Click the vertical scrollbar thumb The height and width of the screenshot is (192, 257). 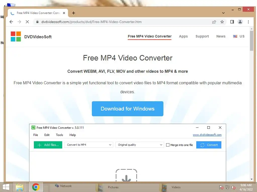[251, 41]
